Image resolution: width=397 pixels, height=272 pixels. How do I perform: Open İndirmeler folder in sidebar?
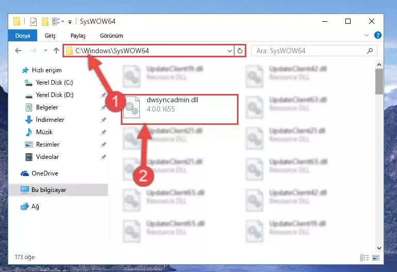(x=50, y=120)
